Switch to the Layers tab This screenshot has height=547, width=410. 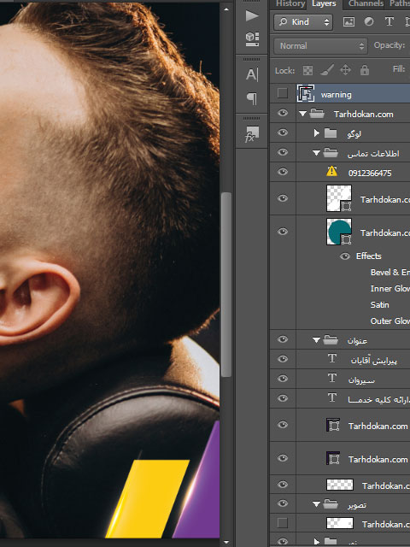pos(324,3)
